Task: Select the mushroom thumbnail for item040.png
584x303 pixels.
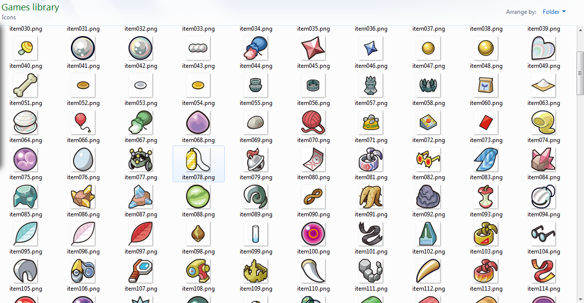Action: (x=25, y=48)
